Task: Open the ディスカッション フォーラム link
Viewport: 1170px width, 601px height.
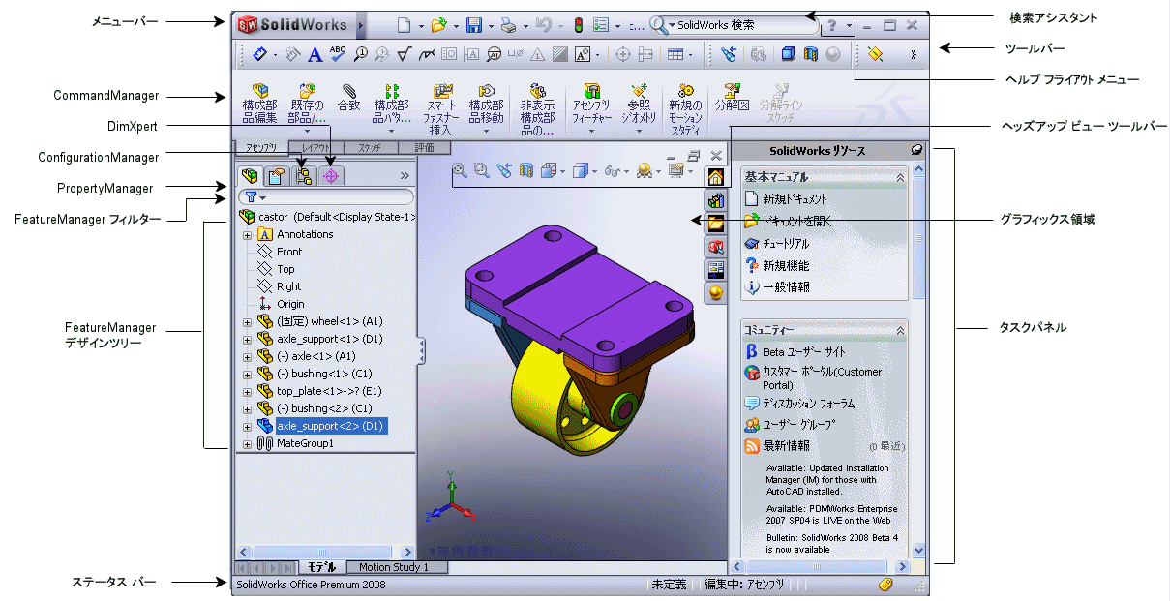Action: click(809, 403)
